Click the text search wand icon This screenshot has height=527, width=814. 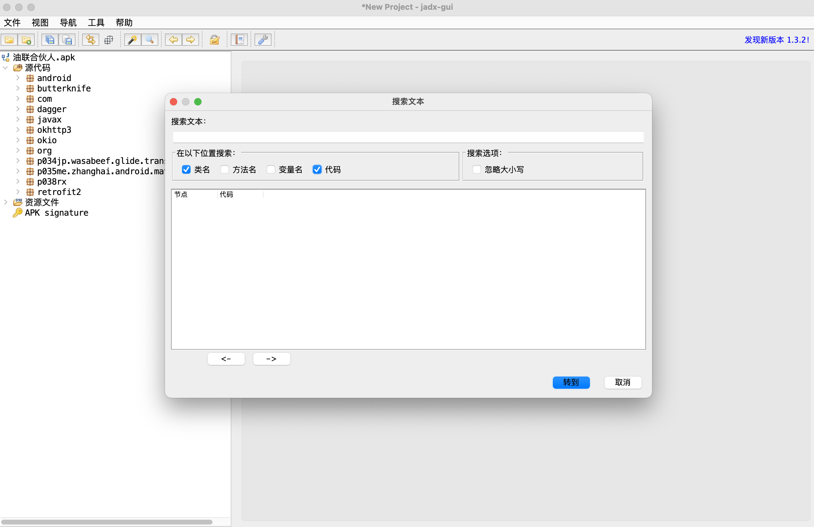[x=132, y=40]
